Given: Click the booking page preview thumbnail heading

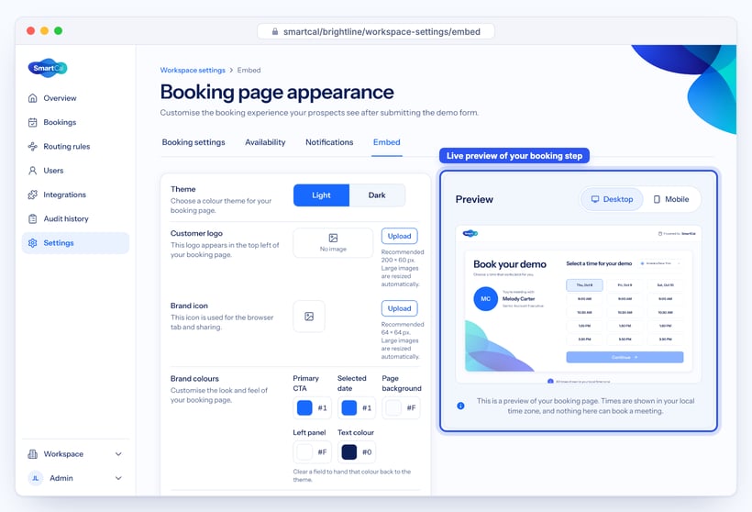Looking at the screenshot, I should click(510, 264).
